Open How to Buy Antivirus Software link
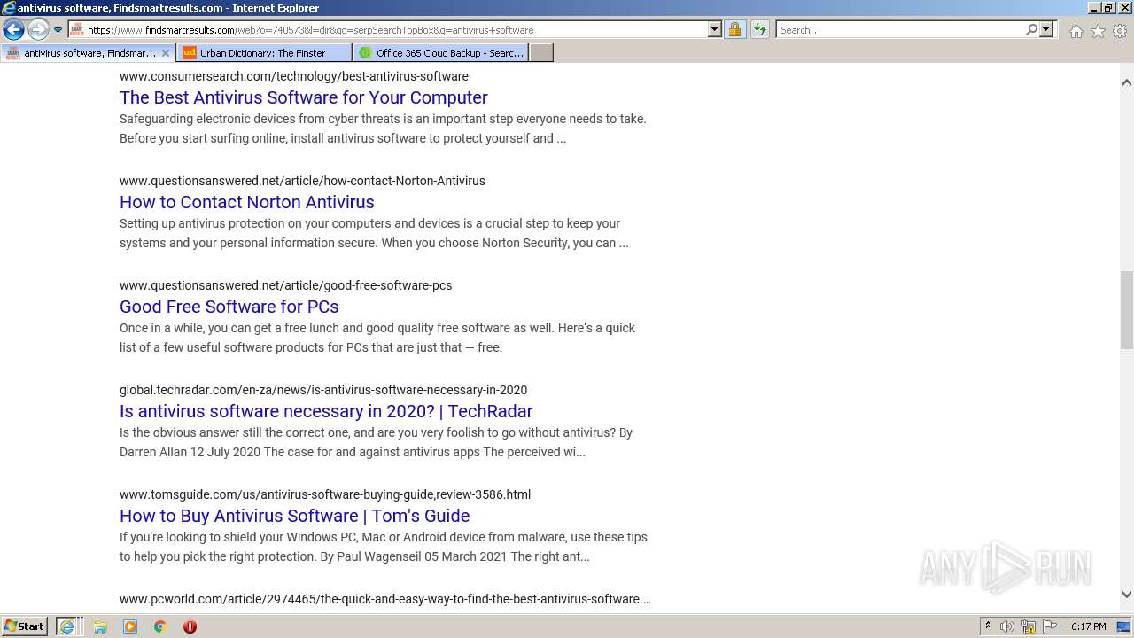 tap(295, 516)
